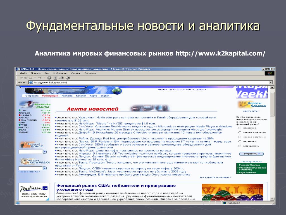286x215 pixels.
Task: Select the 'затрудняюсь' poll option
Action: pyautogui.click(x=240, y=146)
